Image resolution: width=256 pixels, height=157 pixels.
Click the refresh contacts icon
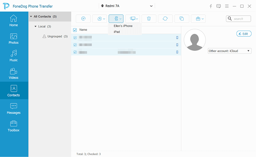click(x=165, y=19)
